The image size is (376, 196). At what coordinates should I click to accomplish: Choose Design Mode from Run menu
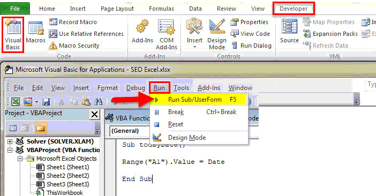click(x=199, y=138)
